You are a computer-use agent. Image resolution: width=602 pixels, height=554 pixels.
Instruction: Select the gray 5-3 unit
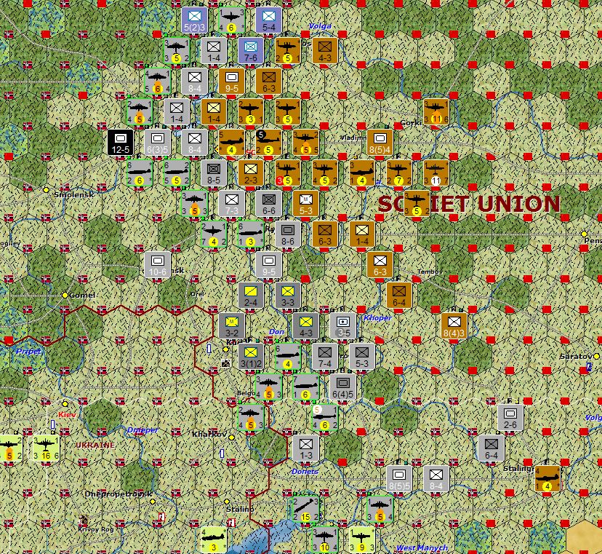pos(361,357)
